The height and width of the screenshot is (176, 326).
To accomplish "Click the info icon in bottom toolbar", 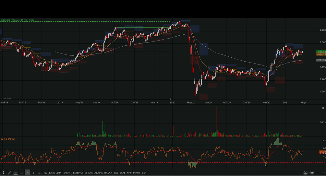I will coord(3,173).
